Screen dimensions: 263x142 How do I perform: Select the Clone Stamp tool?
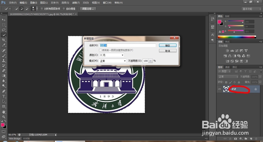pyautogui.click(x=3, y=60)
